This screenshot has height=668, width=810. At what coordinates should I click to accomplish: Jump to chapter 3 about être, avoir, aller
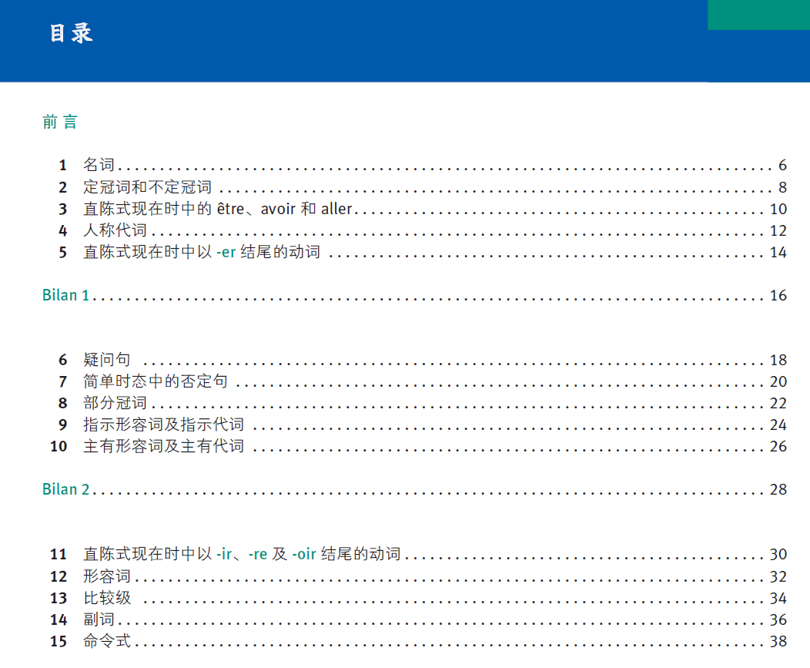(217, 209)
